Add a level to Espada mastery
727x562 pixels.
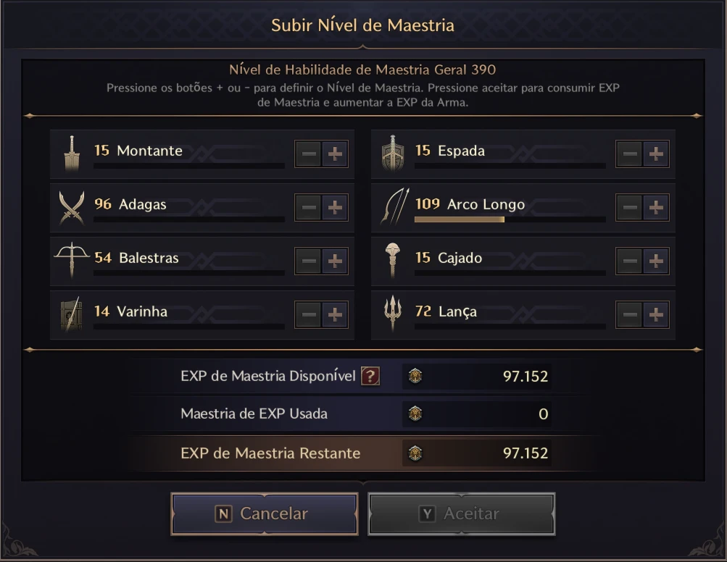[x=655, y=154]
